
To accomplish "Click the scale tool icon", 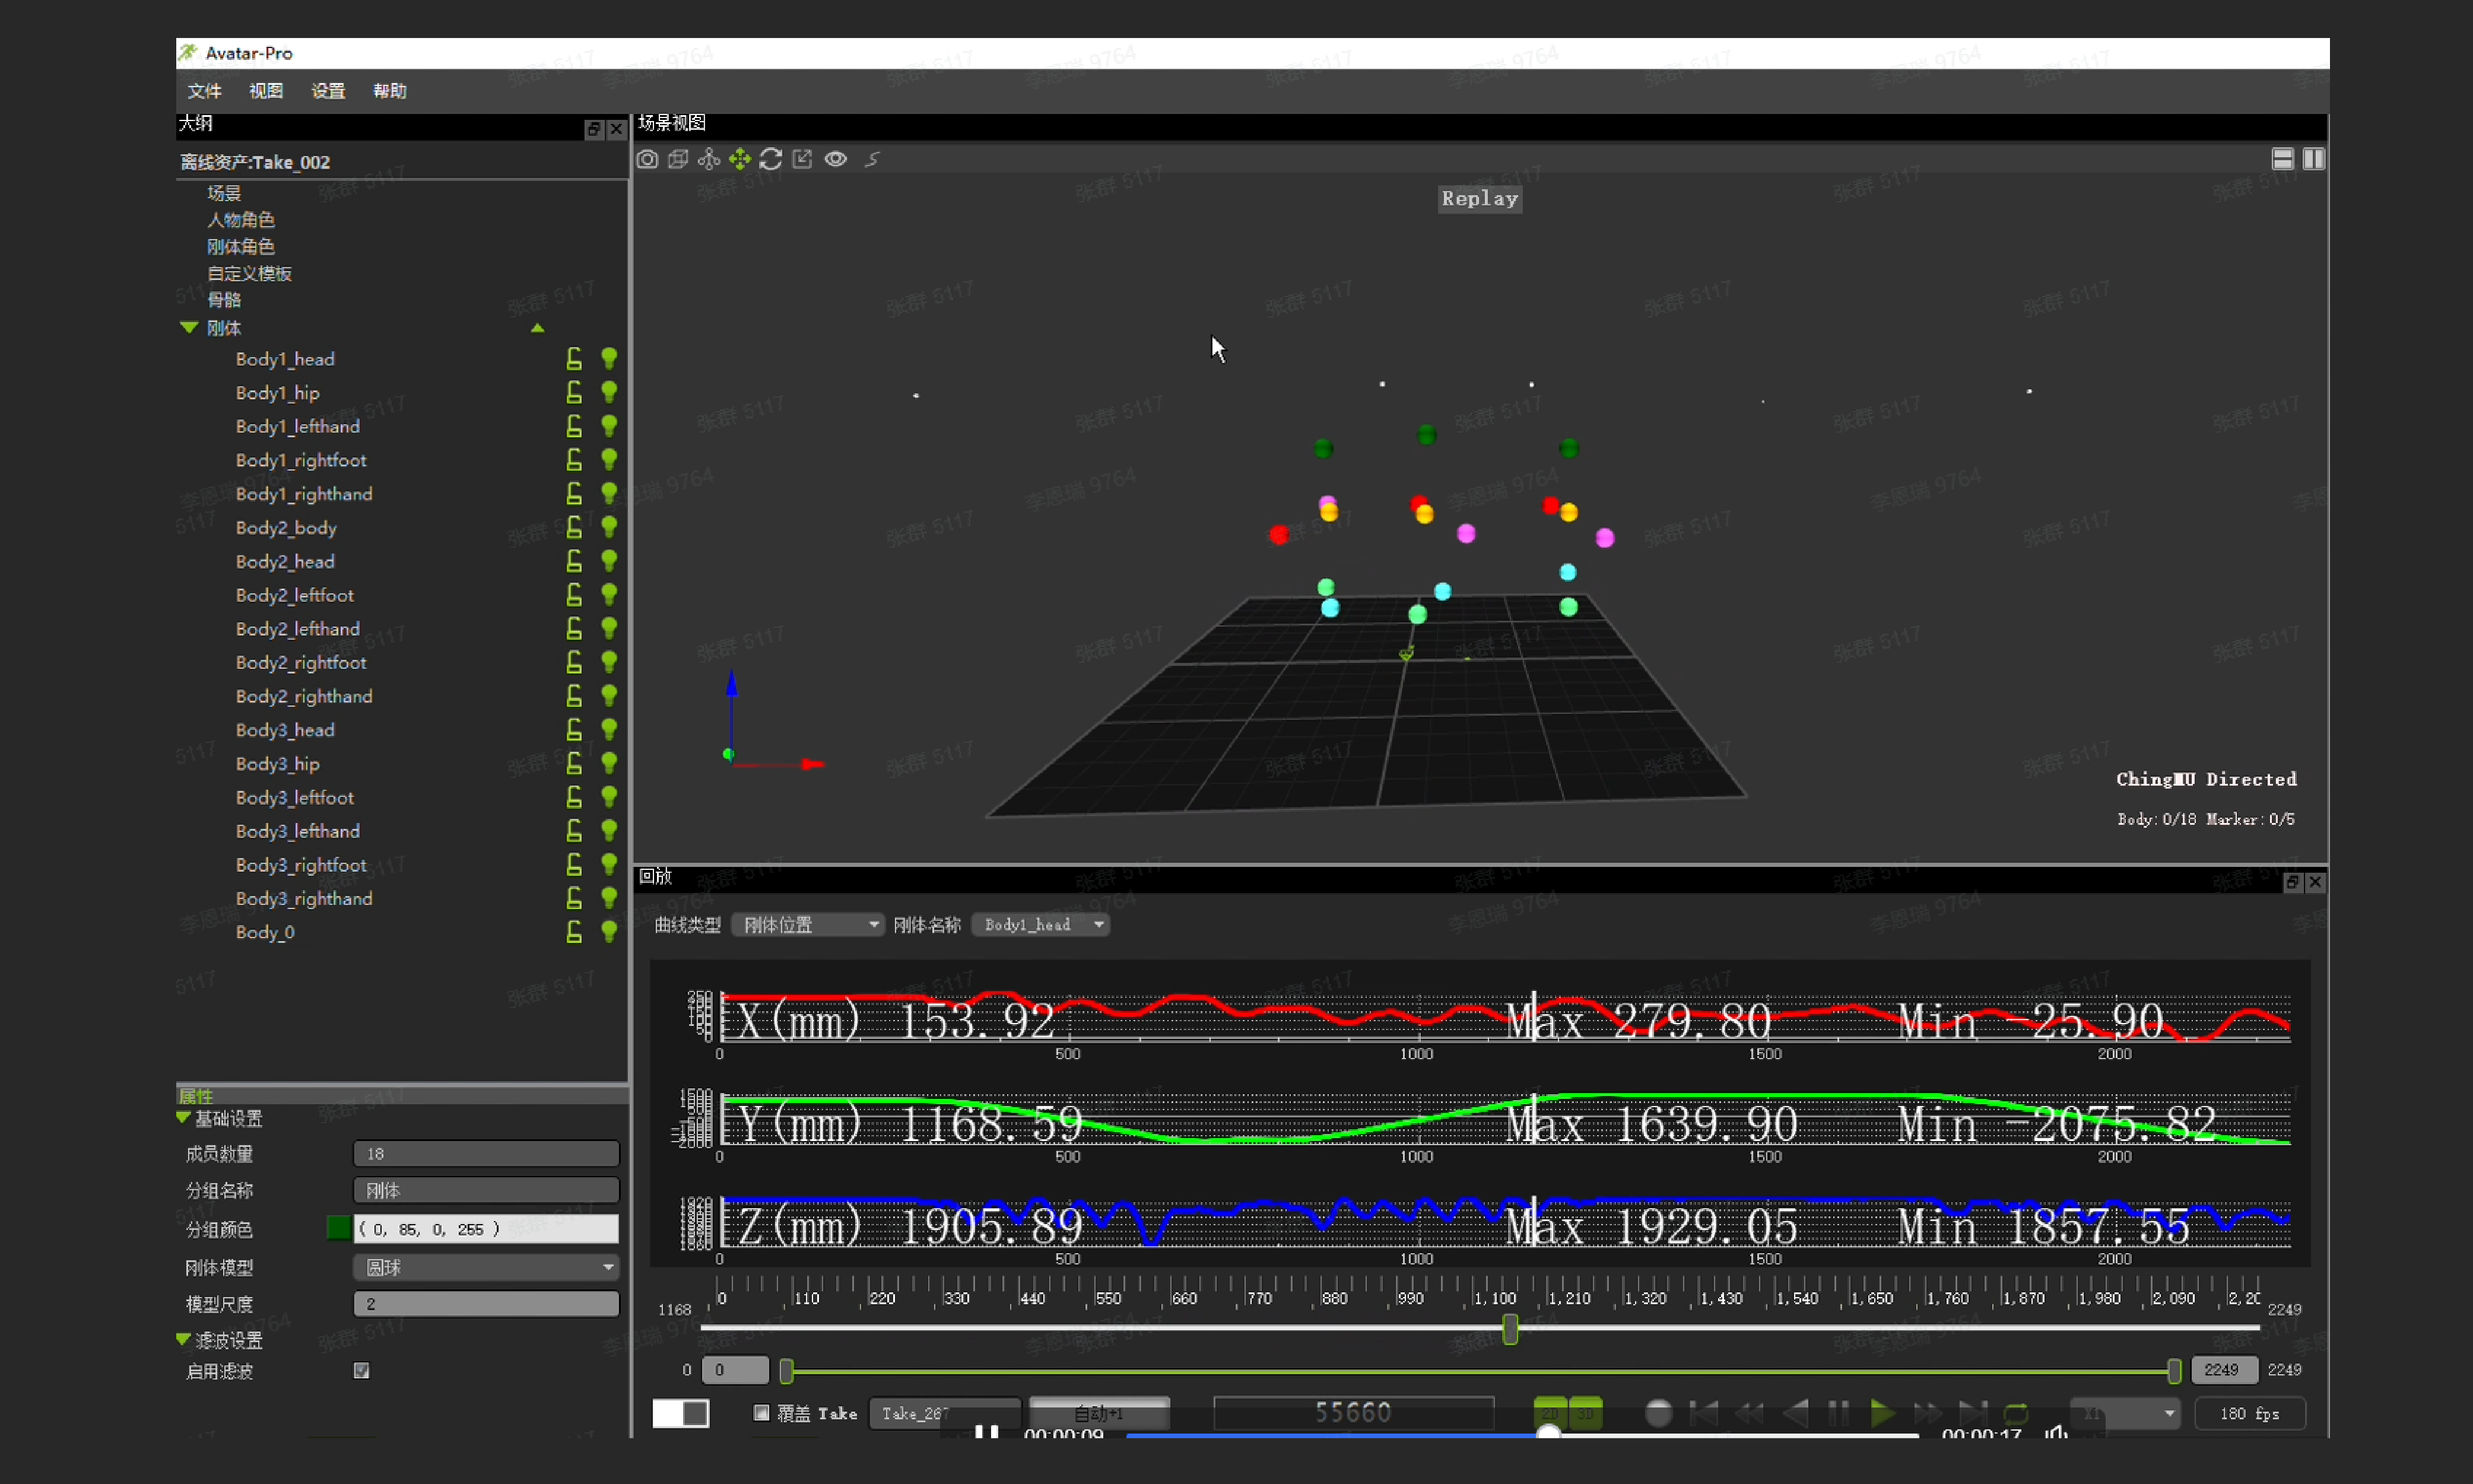I will point(802,159).
